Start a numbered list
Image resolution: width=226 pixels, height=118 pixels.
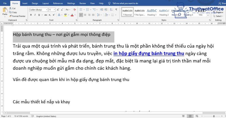88,10
